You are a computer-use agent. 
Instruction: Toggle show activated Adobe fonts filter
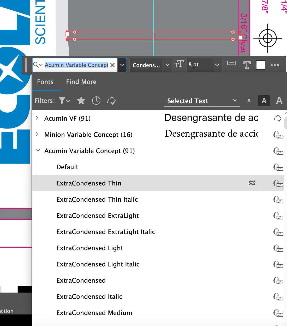[111, 101]
